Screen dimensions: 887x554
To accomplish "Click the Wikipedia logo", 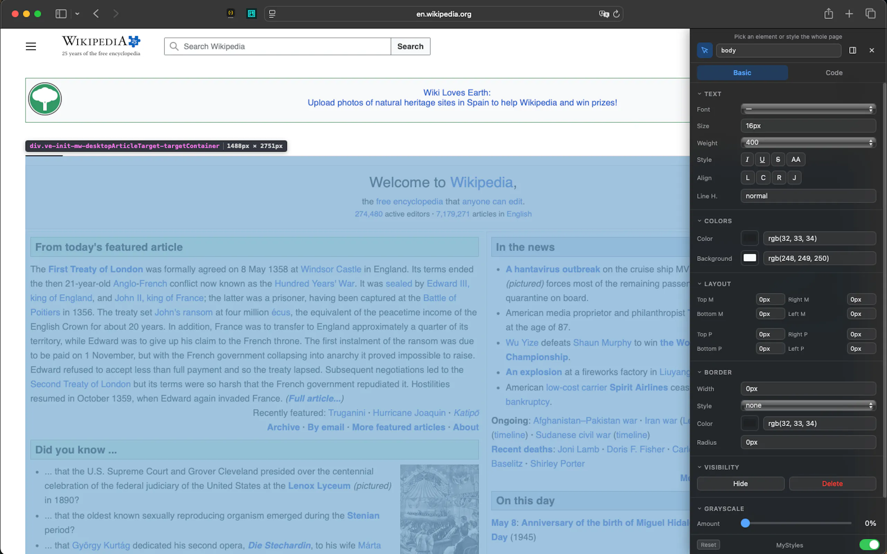I will (101, 45).
